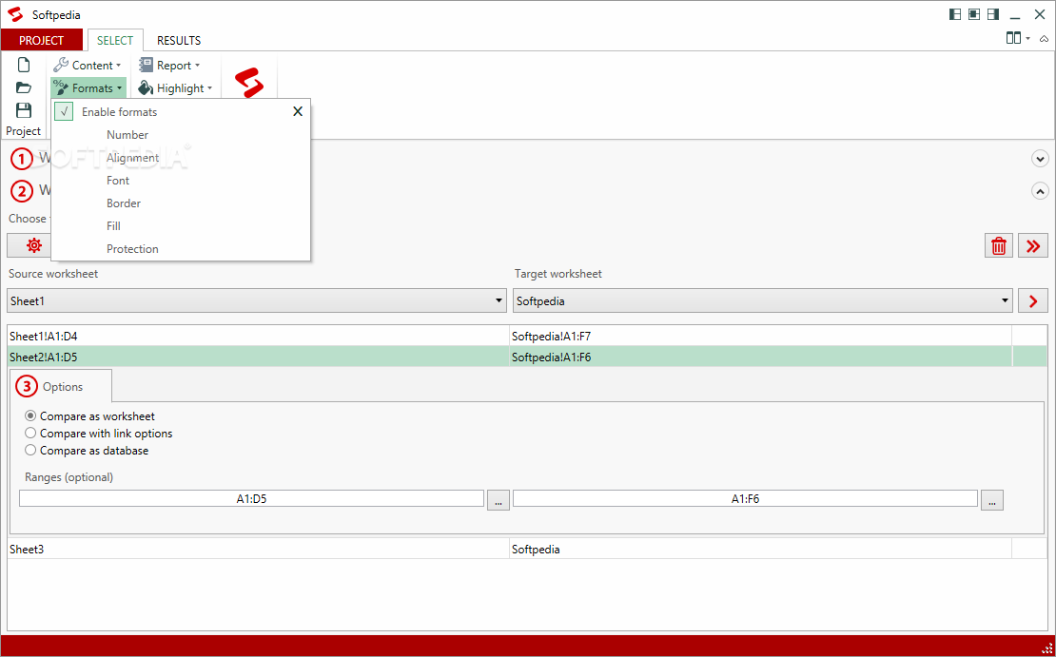This screenshot has width=1056, height=657.
Task: Click single red arrow add button
Action: [1033, 300]
